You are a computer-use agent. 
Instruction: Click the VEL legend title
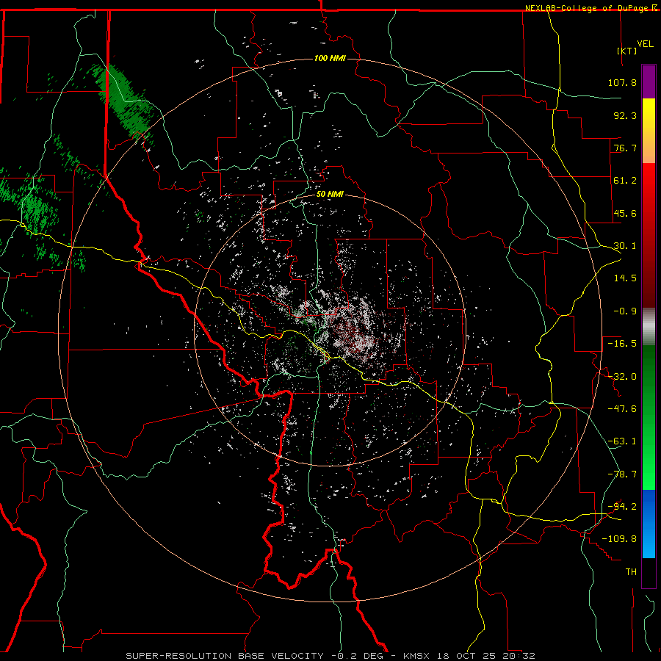pos(646,44)
